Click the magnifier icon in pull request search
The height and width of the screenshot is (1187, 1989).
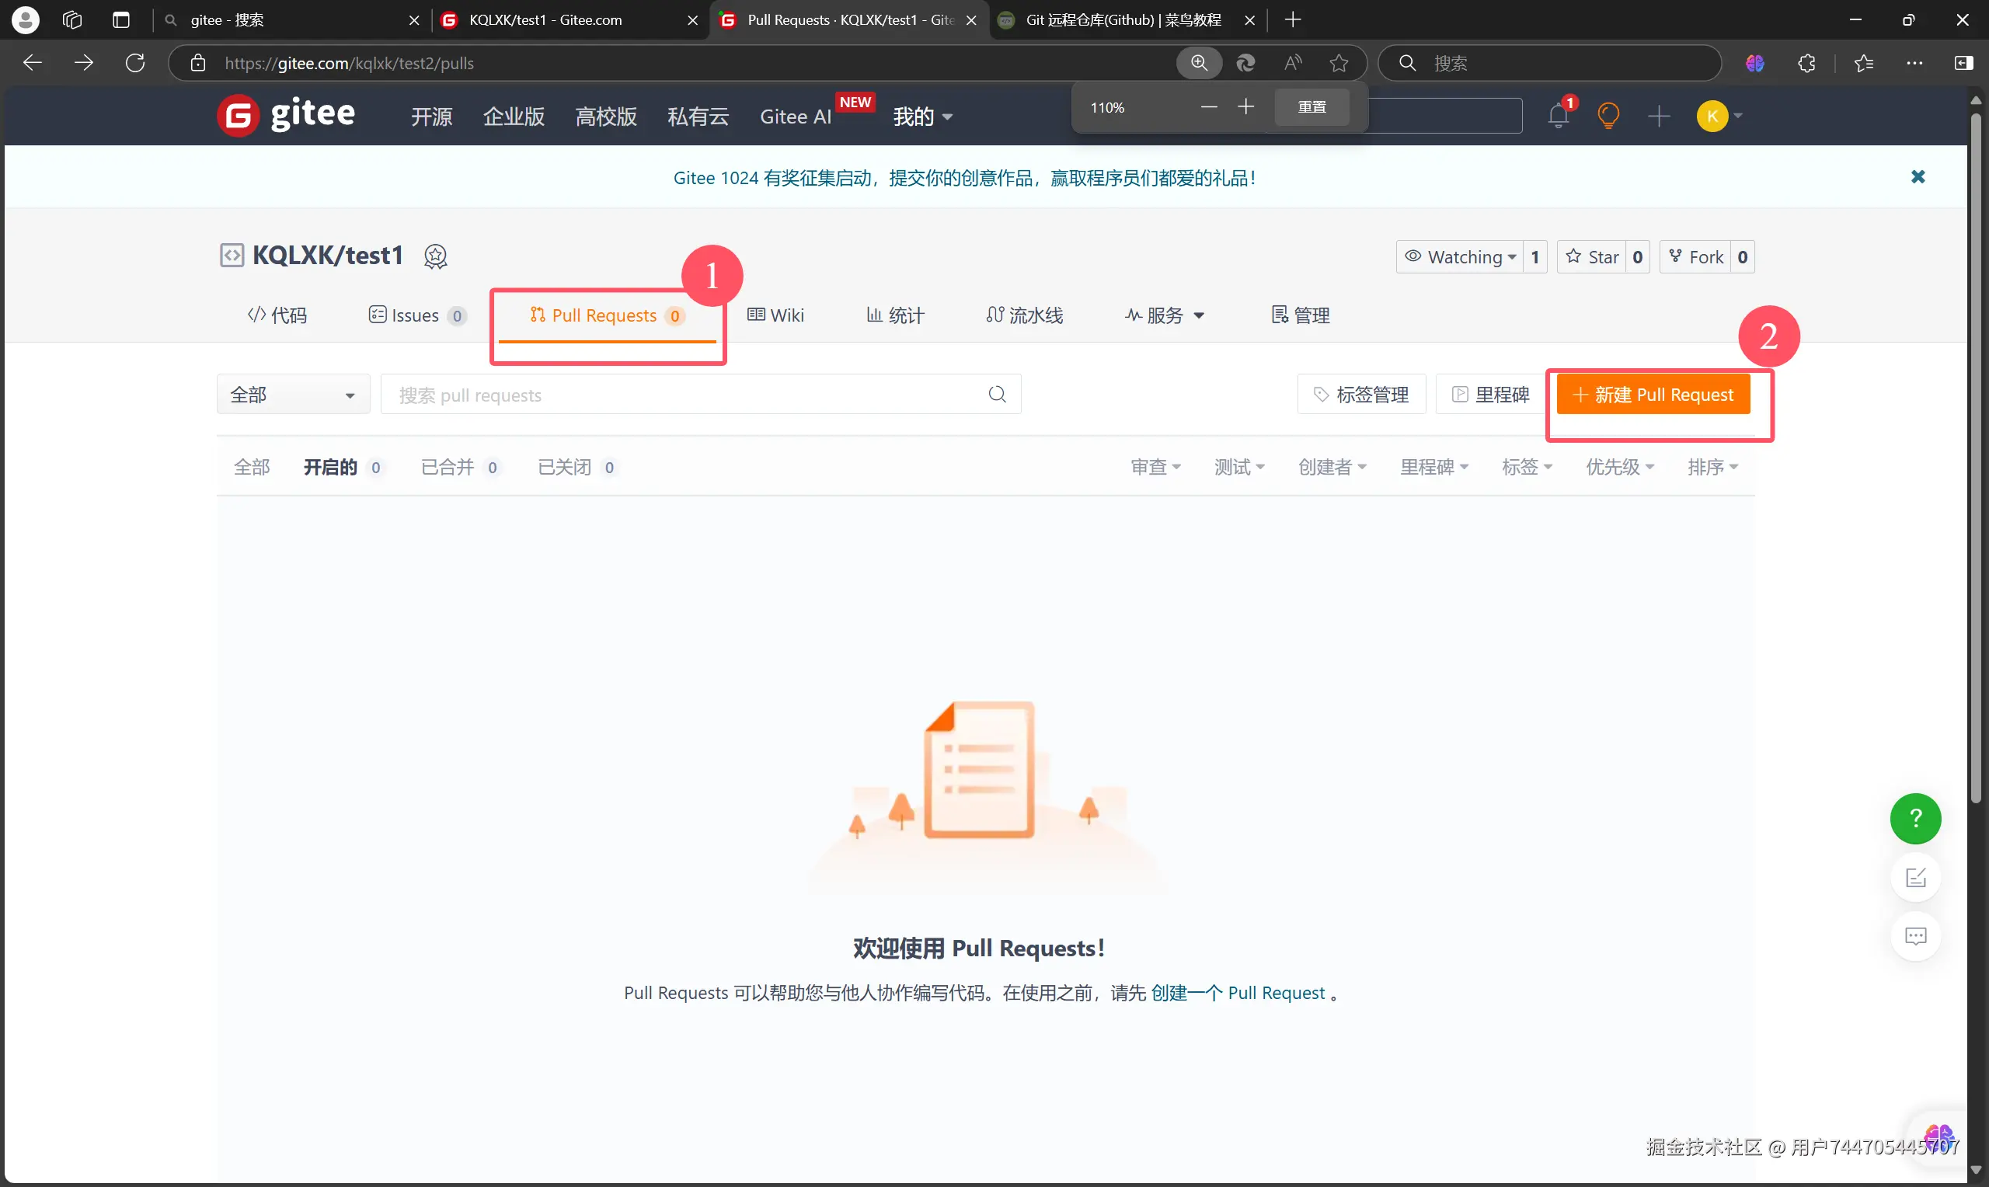[997, 395]
